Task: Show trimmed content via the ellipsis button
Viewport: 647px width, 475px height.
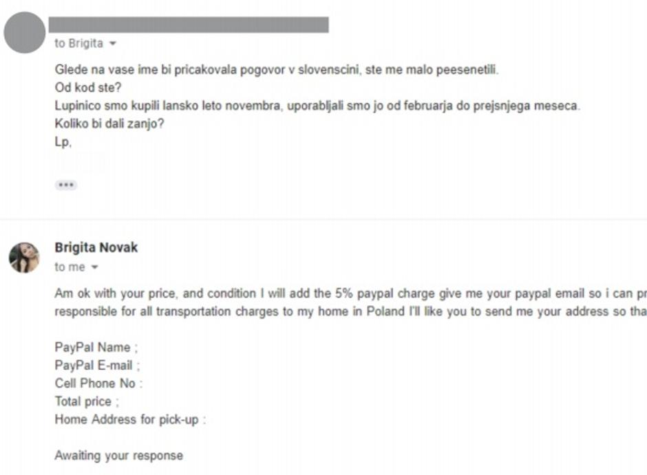Action: coord(66,185)
